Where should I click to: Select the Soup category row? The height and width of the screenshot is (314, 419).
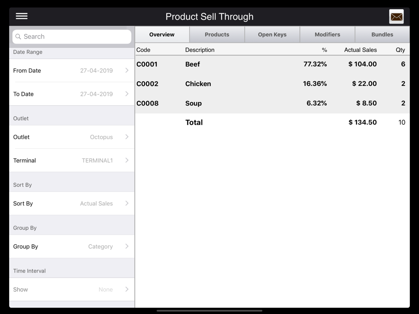pos(272,103)
